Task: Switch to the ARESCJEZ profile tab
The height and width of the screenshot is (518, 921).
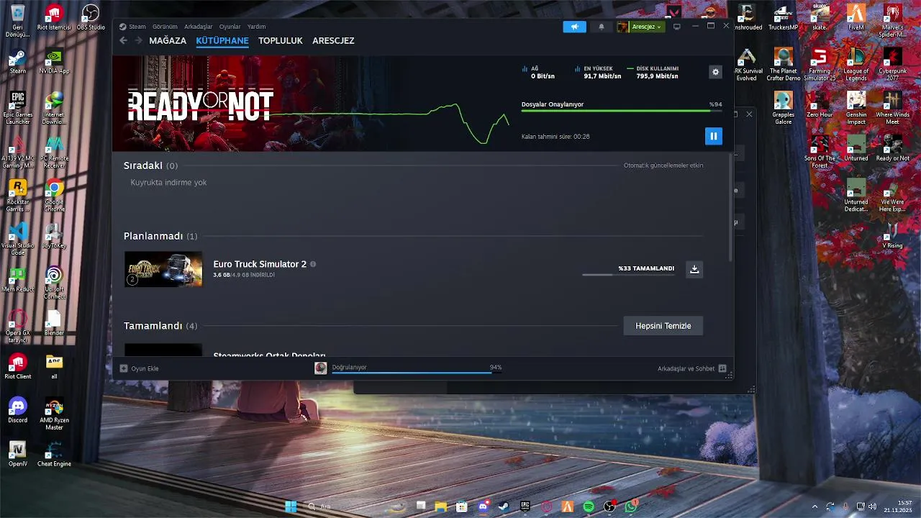Action: (x=333, y=41)
